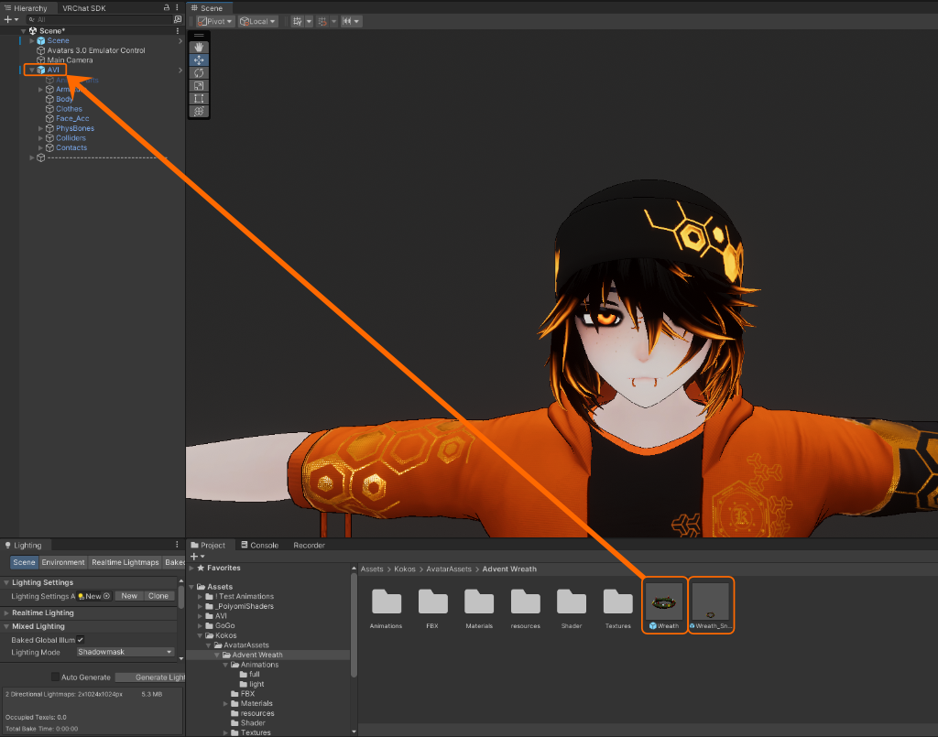
Task: Open the VRChat SDK tab
Action: [84, 8]
